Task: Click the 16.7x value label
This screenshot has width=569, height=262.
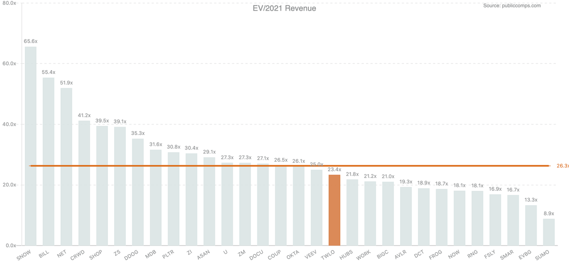Action: [513, 190]
